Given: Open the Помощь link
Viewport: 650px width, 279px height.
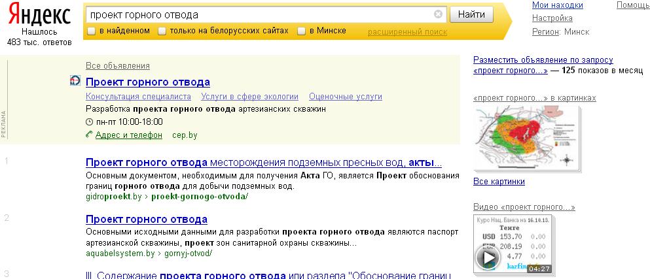Looking at the screenshot, I should (x=633, y=5).
